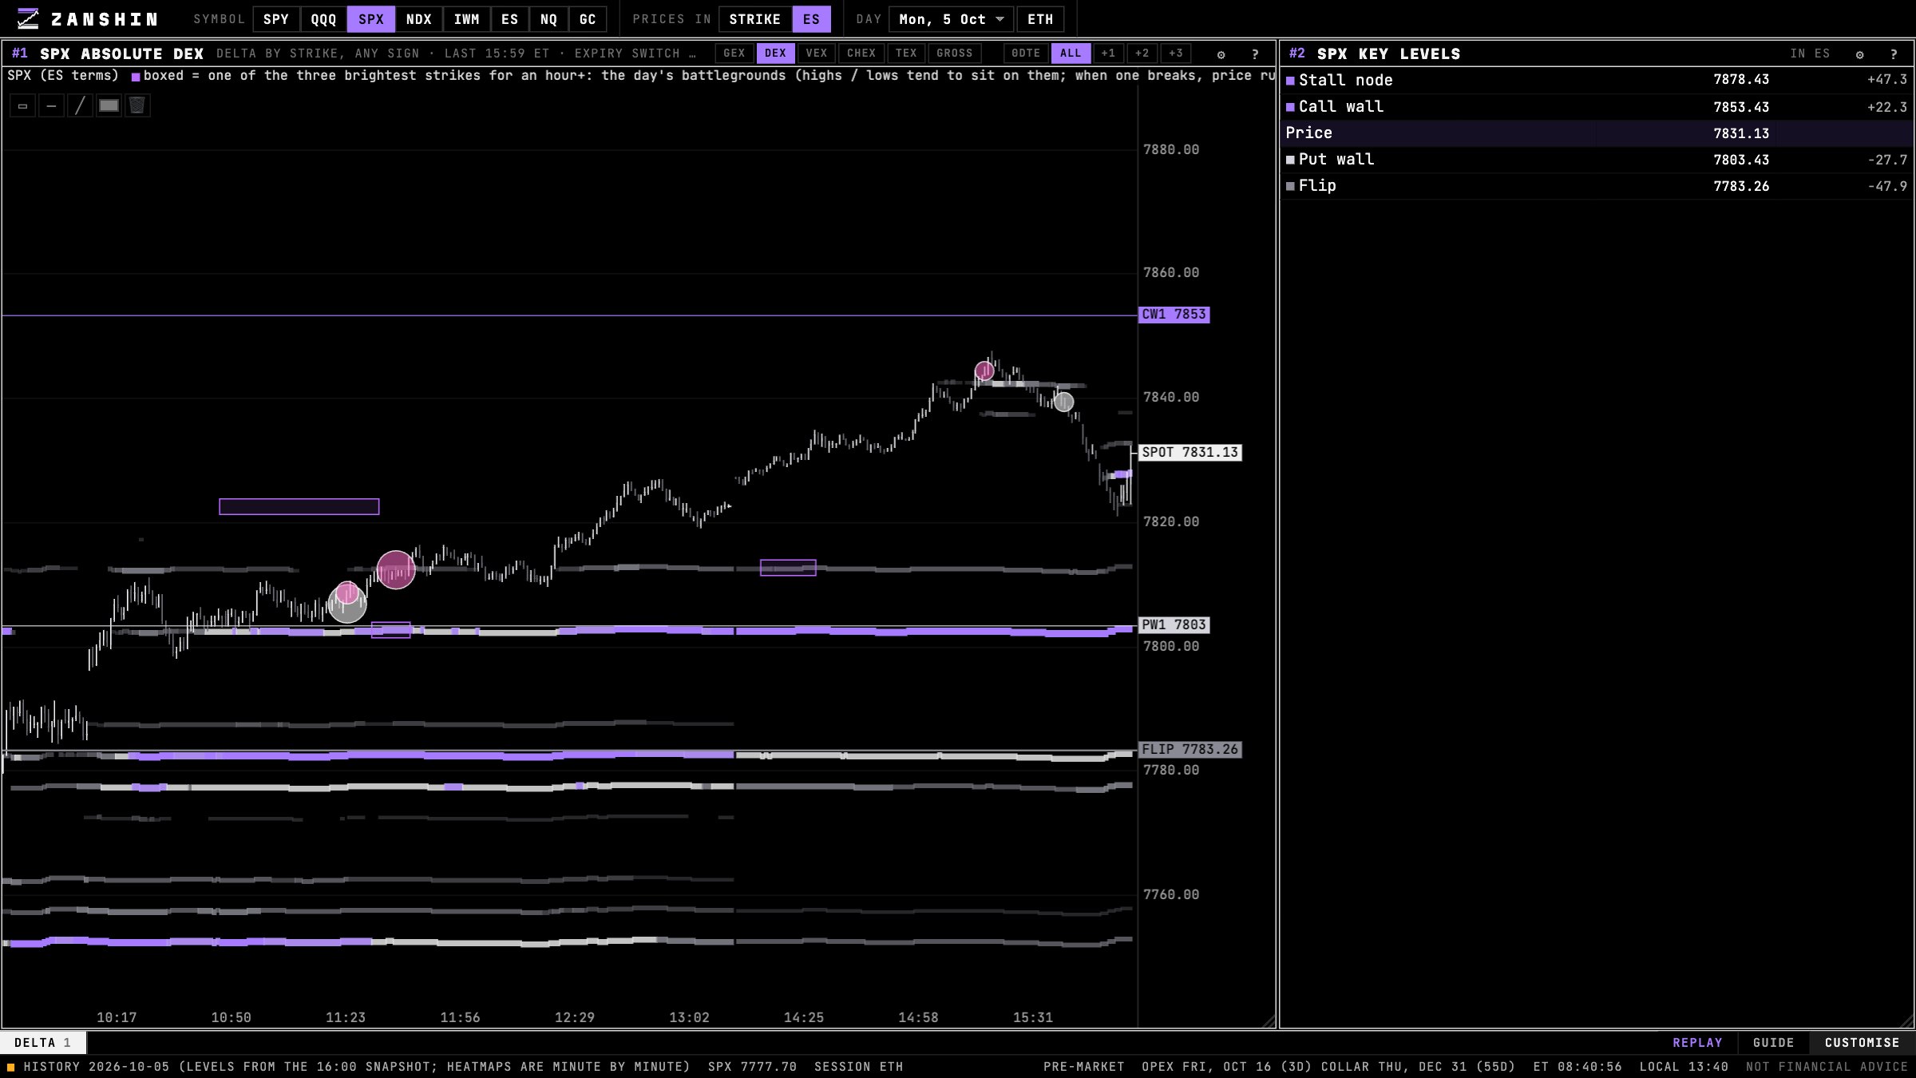The width and height of the screenshot is (1916, 1078).
Task: Click the FLIP 7783.26 level label
Action: click(x=1190, y=750)
